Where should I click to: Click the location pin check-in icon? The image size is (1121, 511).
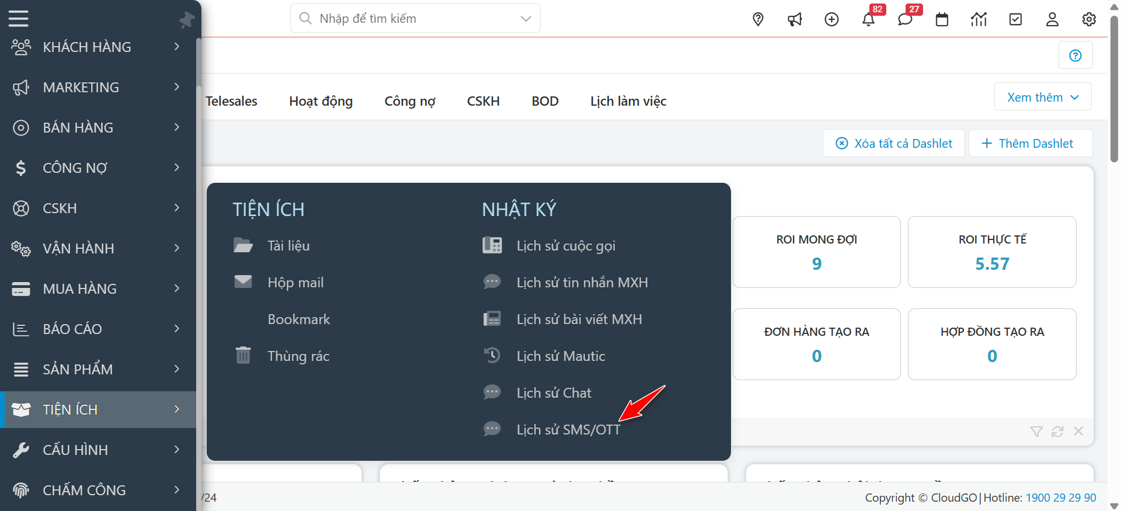point(758,19)
